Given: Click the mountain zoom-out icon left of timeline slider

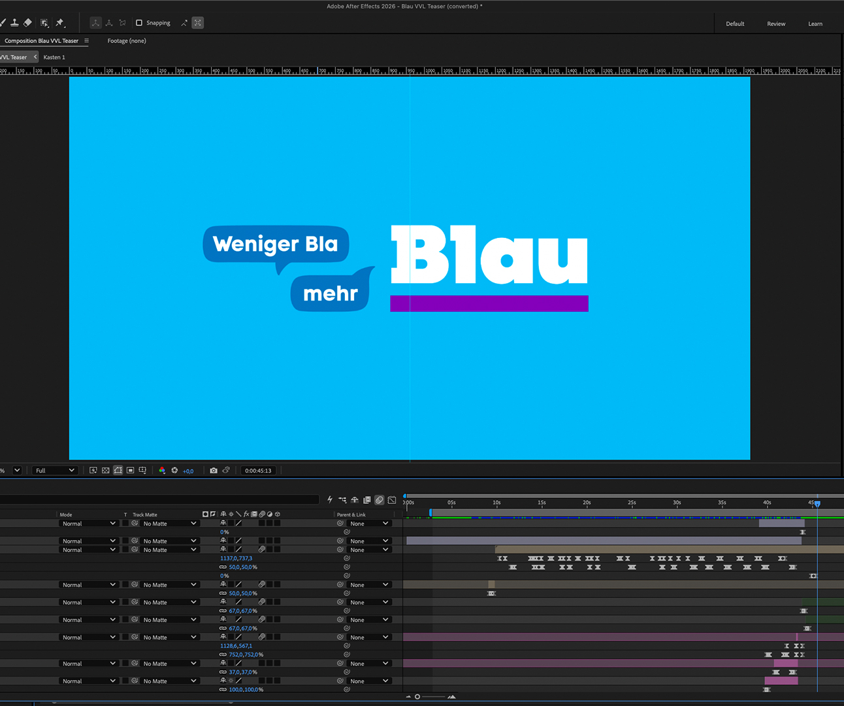Looking at the screenshot, I should pyautogui.click(x=408, y=697).
